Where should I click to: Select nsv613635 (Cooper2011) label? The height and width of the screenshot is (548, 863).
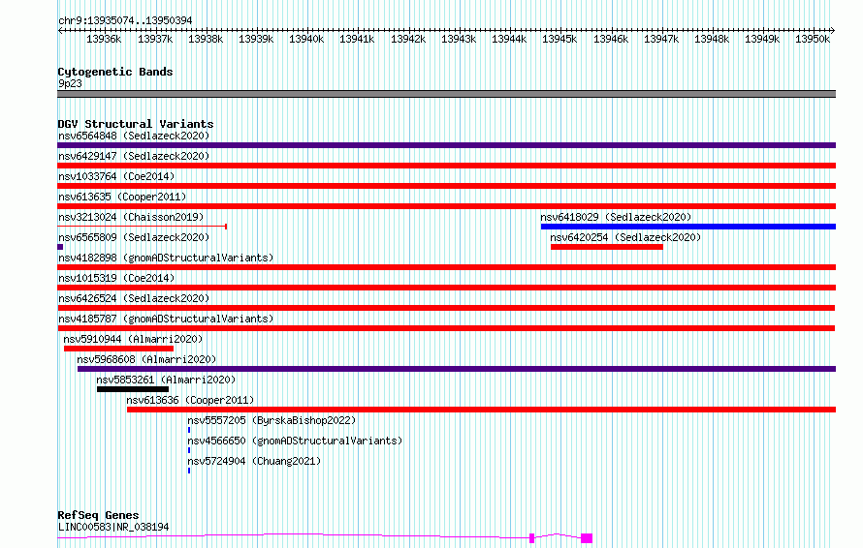[x=122, y=197]
